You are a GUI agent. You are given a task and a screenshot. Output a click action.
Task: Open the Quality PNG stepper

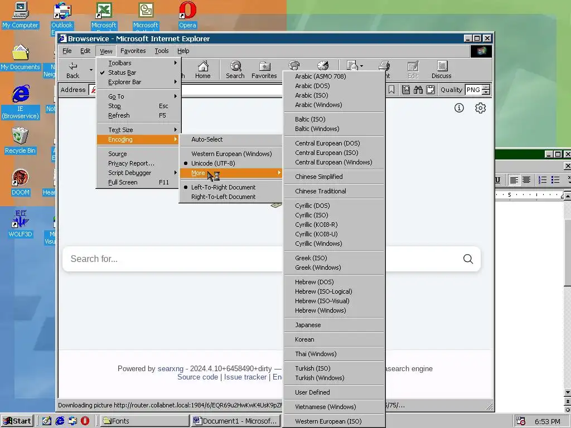click(486, 90)
